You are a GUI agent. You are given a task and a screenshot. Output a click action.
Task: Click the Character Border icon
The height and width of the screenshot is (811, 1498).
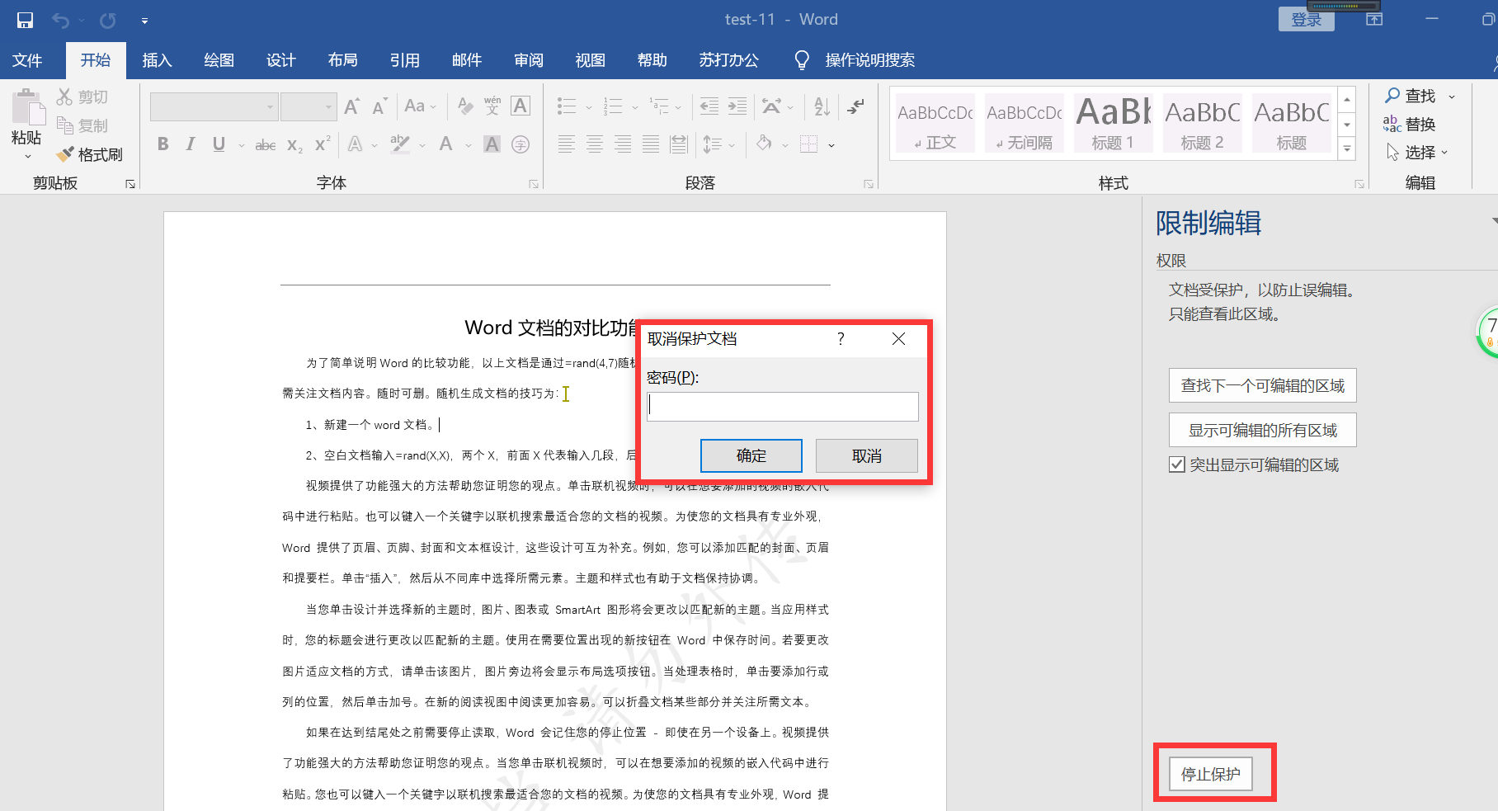tap(521, 106)
